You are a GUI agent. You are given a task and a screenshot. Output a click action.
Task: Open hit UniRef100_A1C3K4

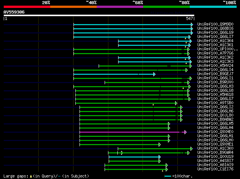(x=215, y=41)
